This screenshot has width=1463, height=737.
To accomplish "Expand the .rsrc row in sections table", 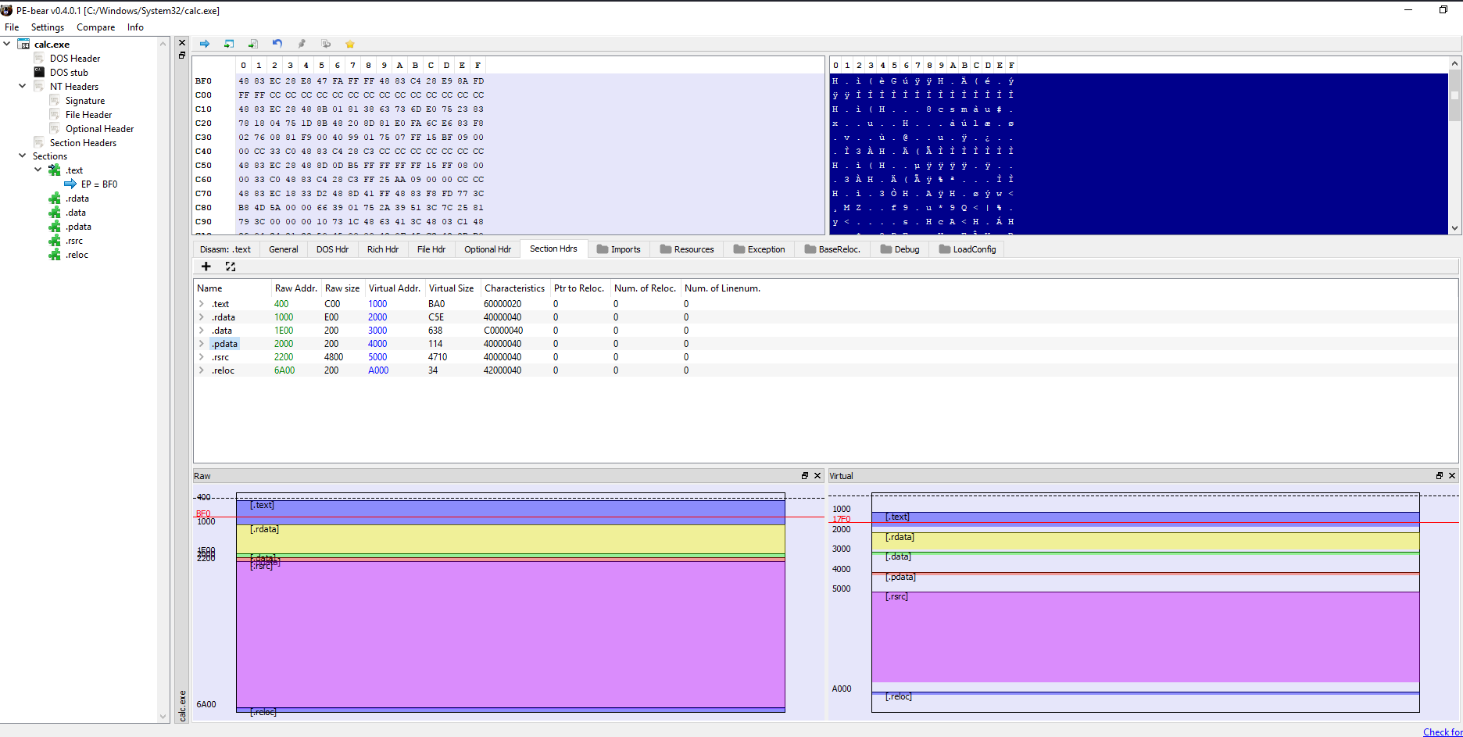I will coord(202,357).
